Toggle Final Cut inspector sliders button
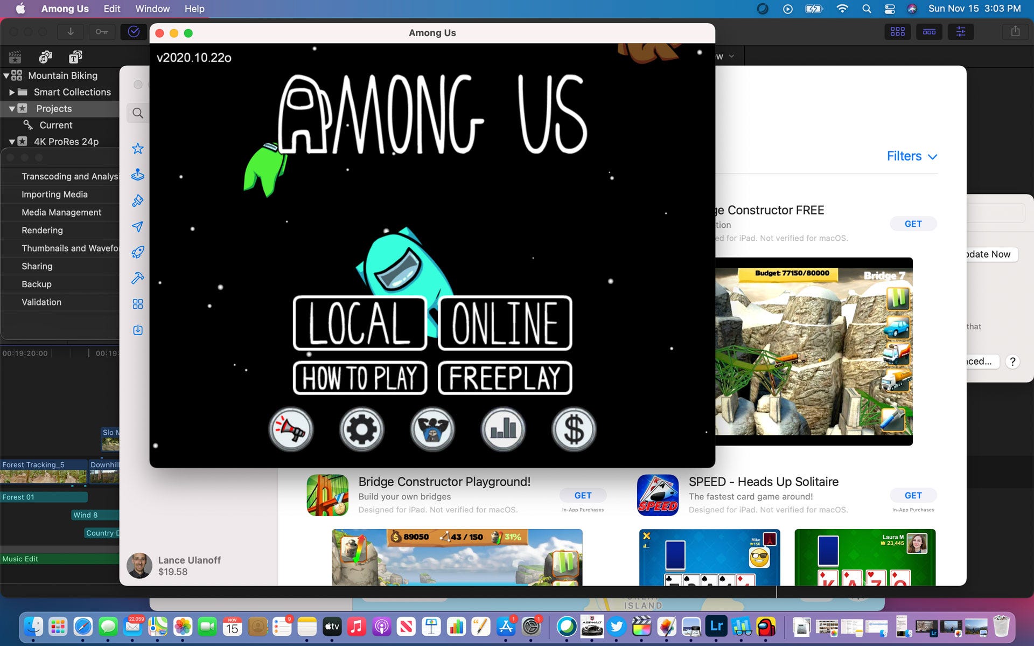Viewport: 1034px width, 646px height. 961,32
